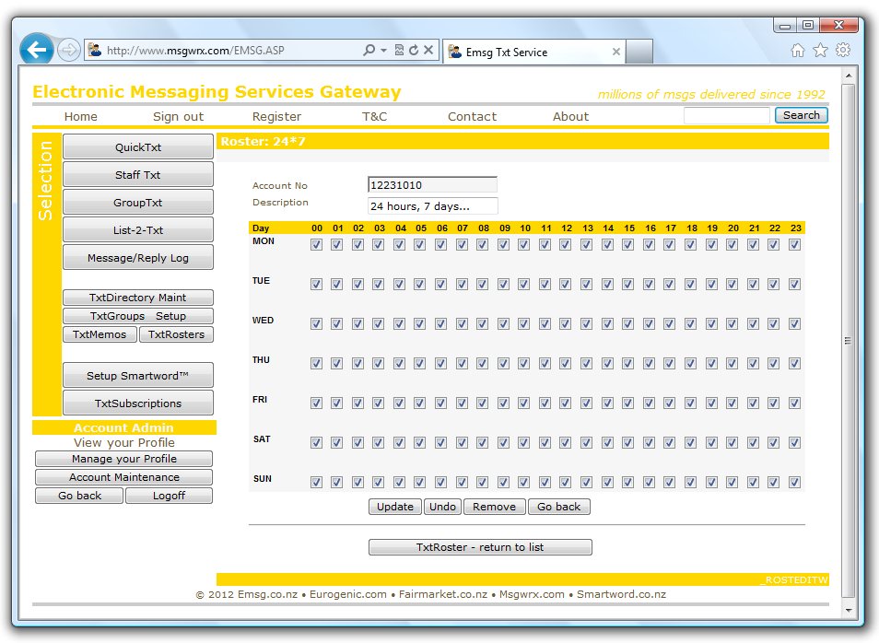879x643 pixels.
Task: Click the Home icon in browser toolbar
Action: pos(796,52)
